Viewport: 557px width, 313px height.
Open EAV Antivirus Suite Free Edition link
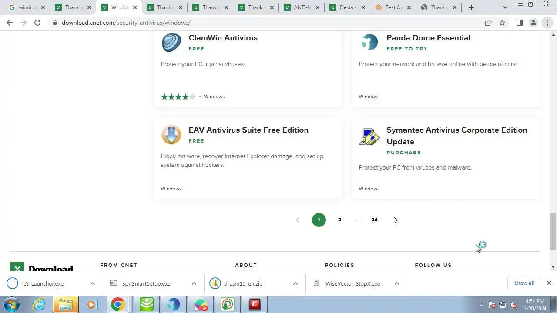tap(248, 130)
